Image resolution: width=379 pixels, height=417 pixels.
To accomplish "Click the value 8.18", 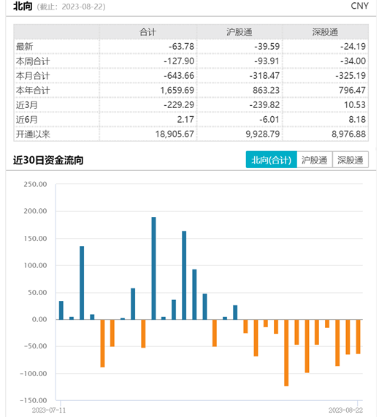I will click(x=357, y=120).
